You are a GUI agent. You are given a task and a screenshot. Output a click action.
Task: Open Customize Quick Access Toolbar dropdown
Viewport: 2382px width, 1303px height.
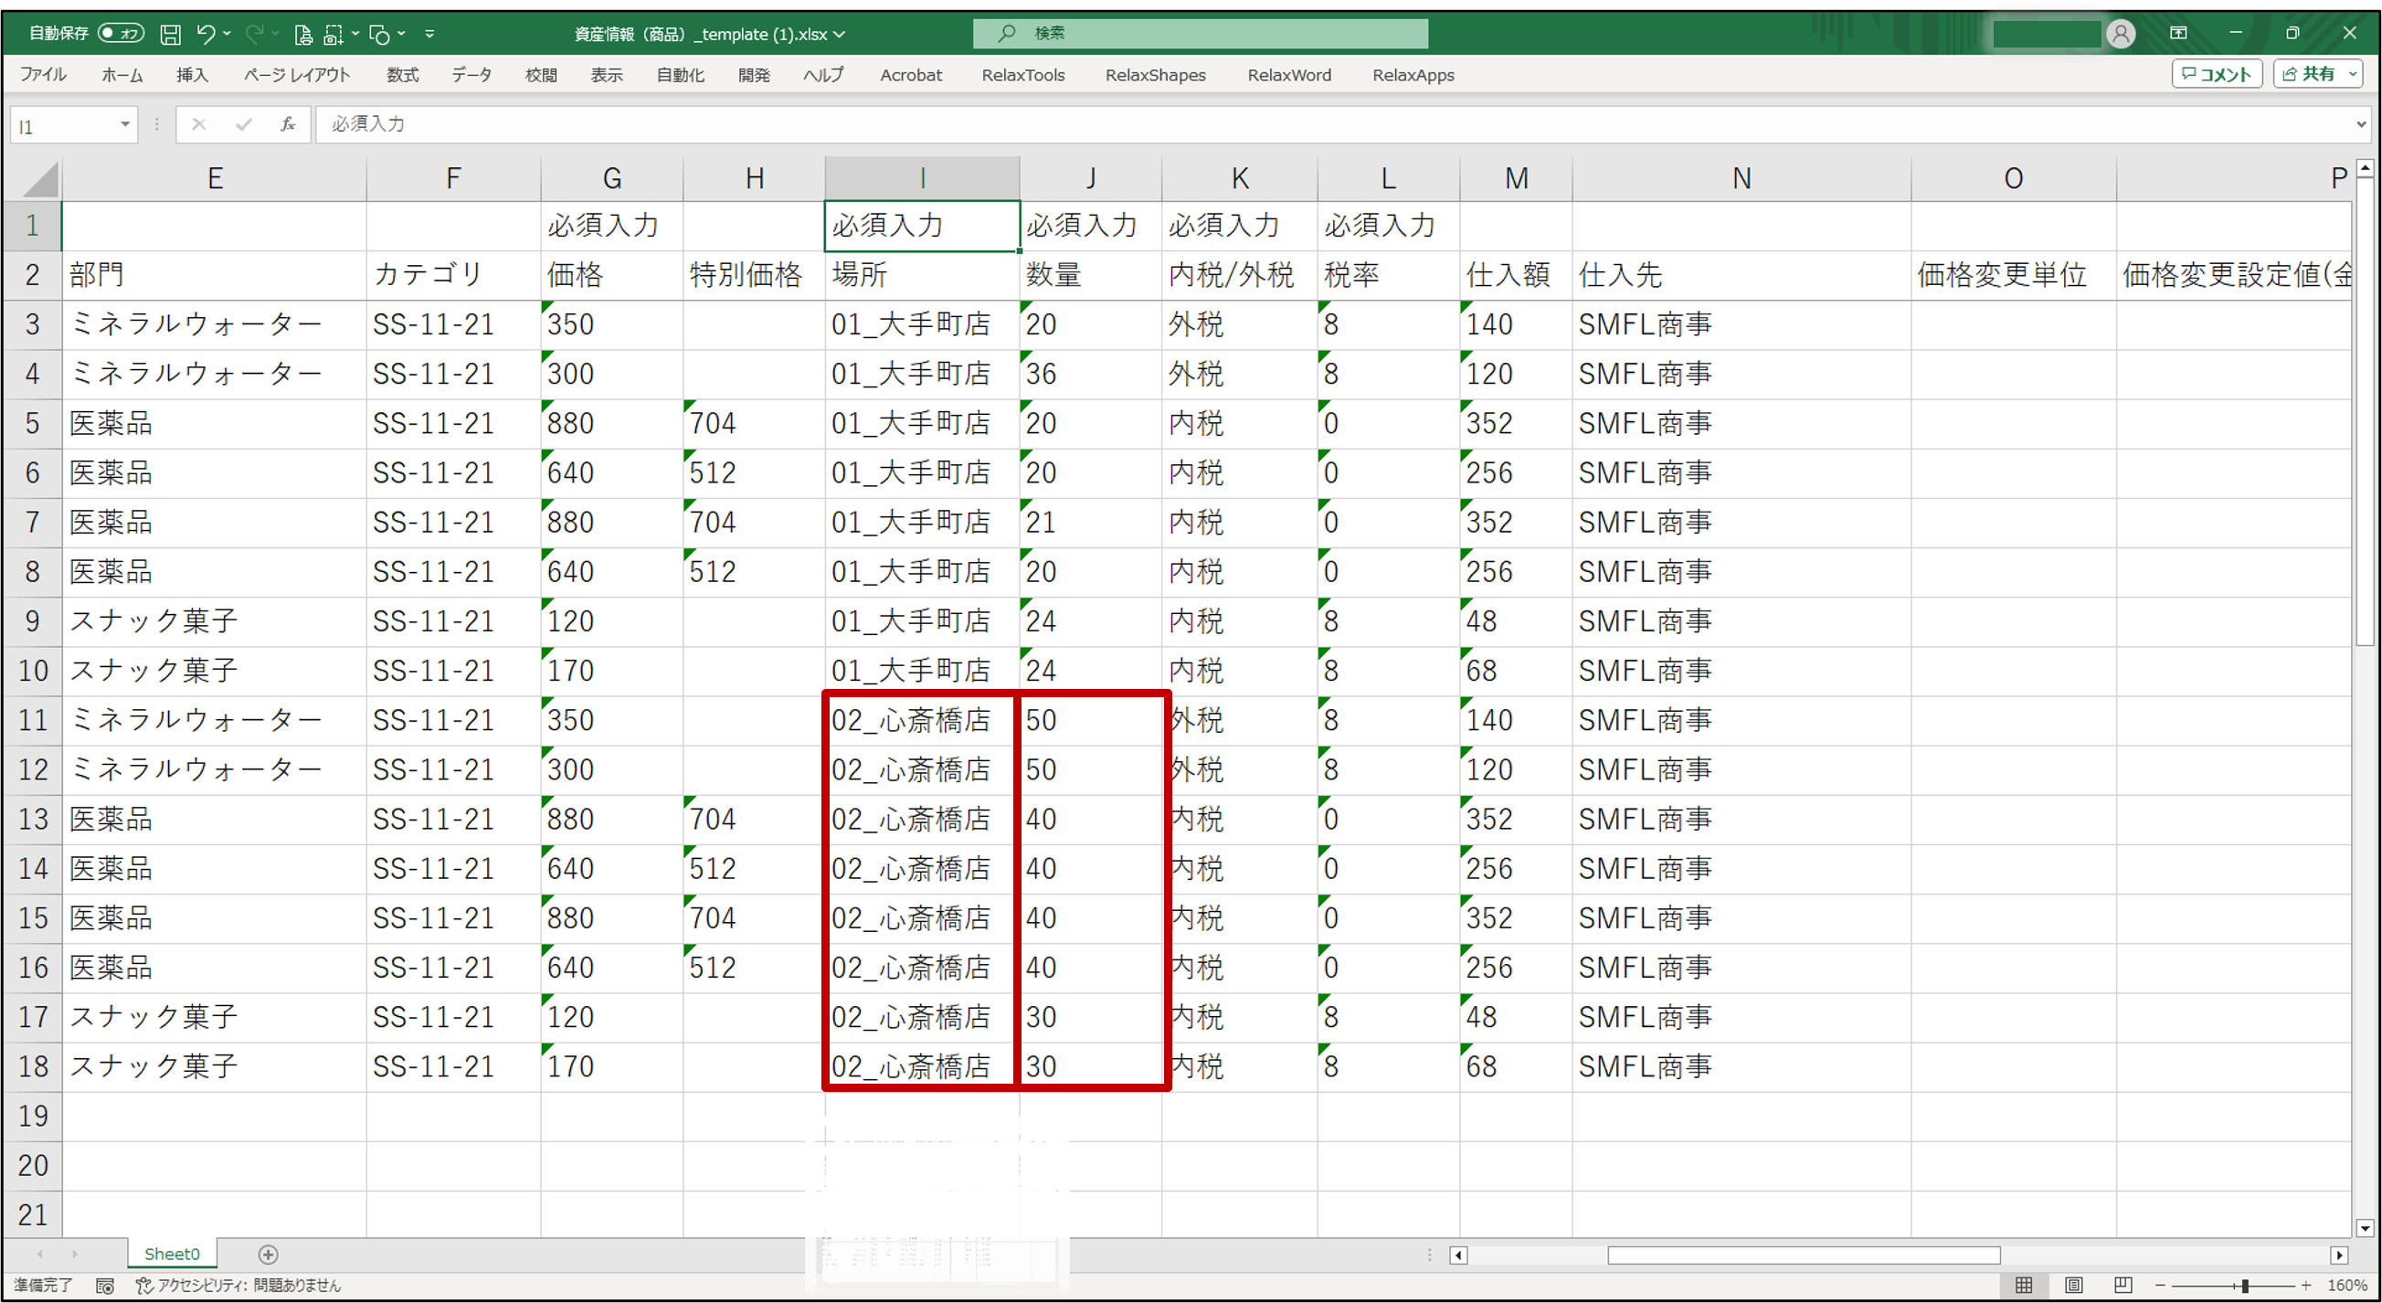click(429, 34)
